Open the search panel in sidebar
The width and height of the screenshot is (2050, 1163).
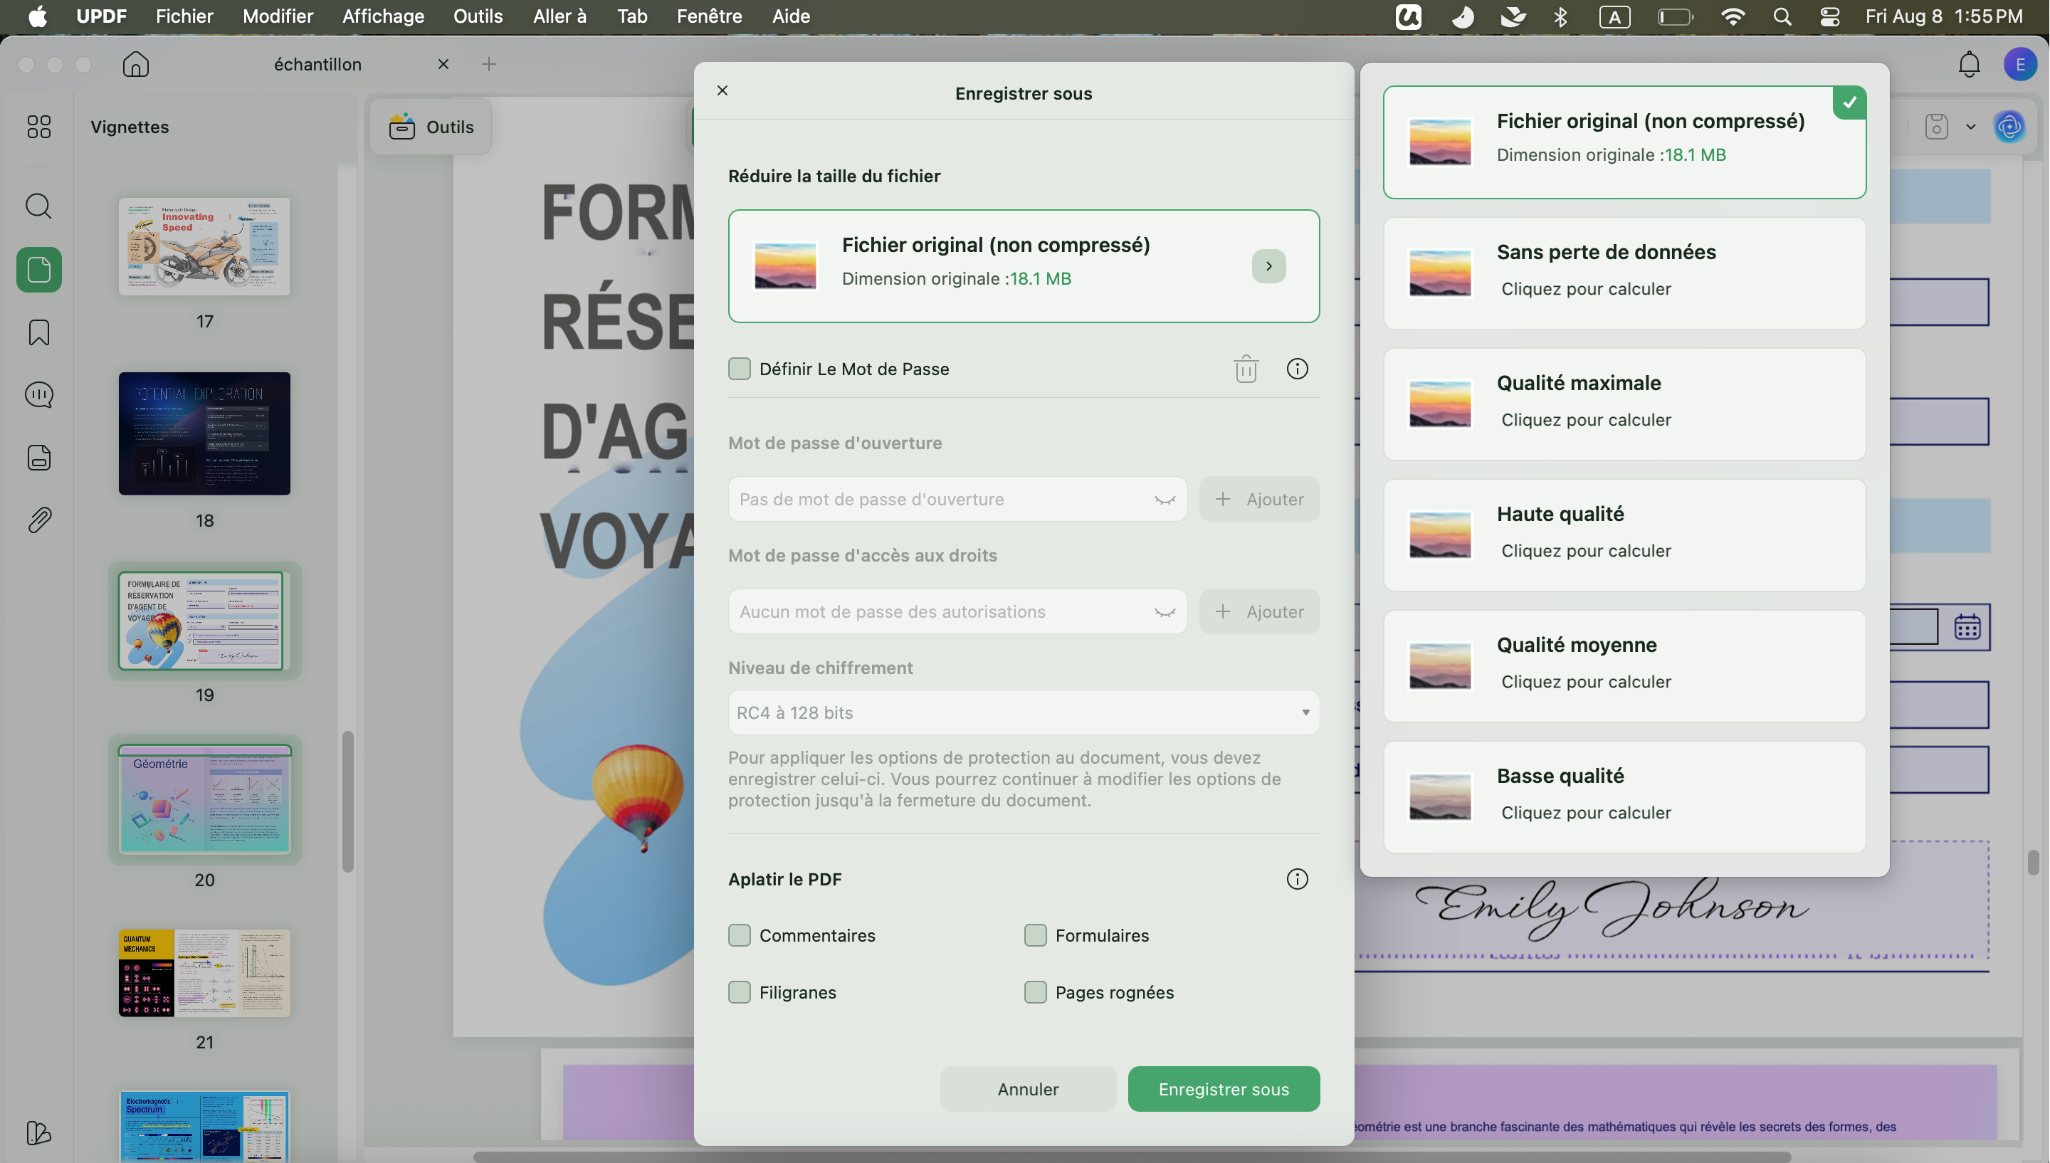38,206
